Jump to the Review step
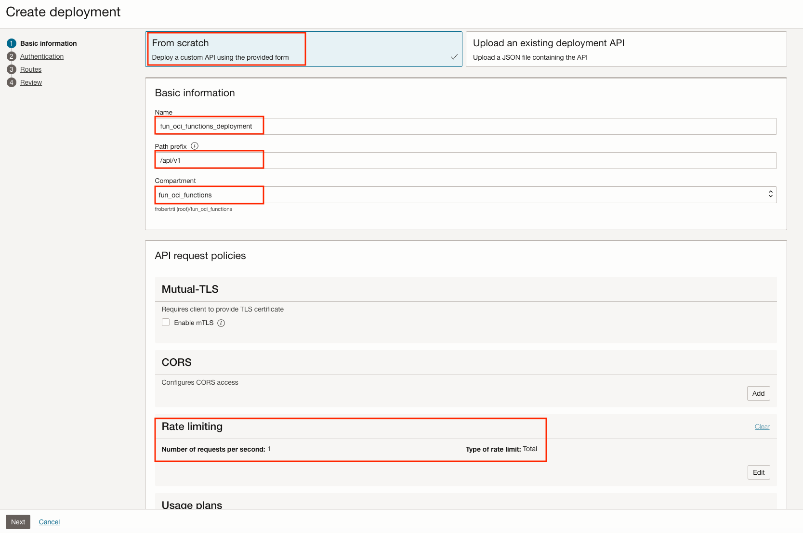 click(31, 82)
